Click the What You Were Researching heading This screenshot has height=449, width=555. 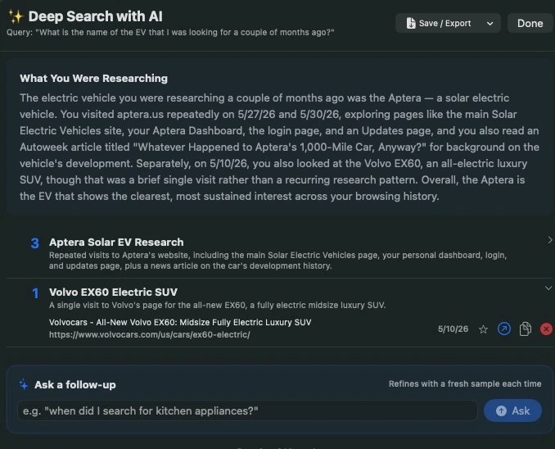(94, 79)
